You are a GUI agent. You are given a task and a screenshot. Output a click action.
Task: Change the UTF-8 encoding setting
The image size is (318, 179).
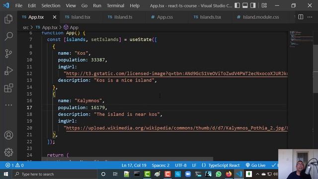pyautogui.click(x=181, y=165)
